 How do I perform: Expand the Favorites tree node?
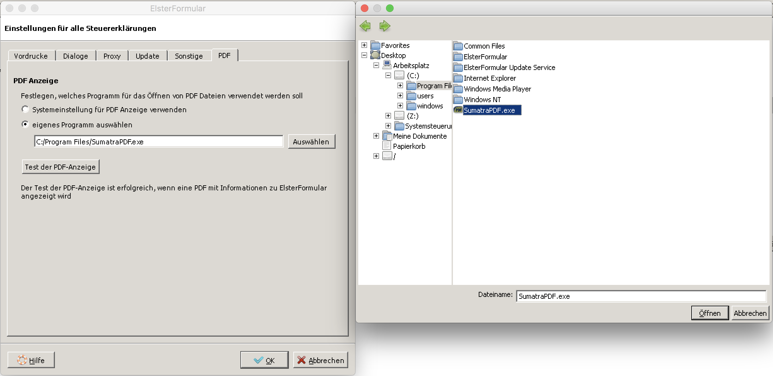coord(364,45)
